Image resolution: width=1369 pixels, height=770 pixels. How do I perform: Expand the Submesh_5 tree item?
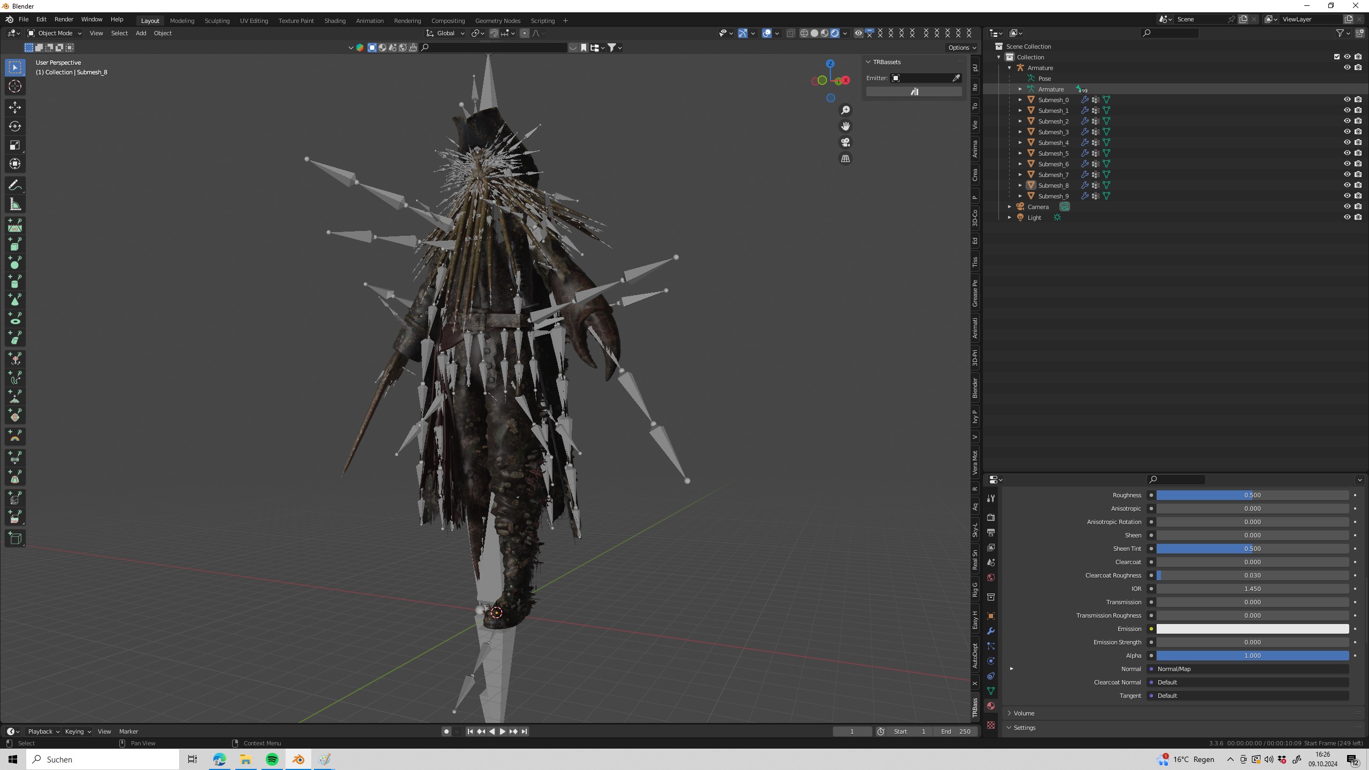pyautogui.click(x=1020, y=153)
